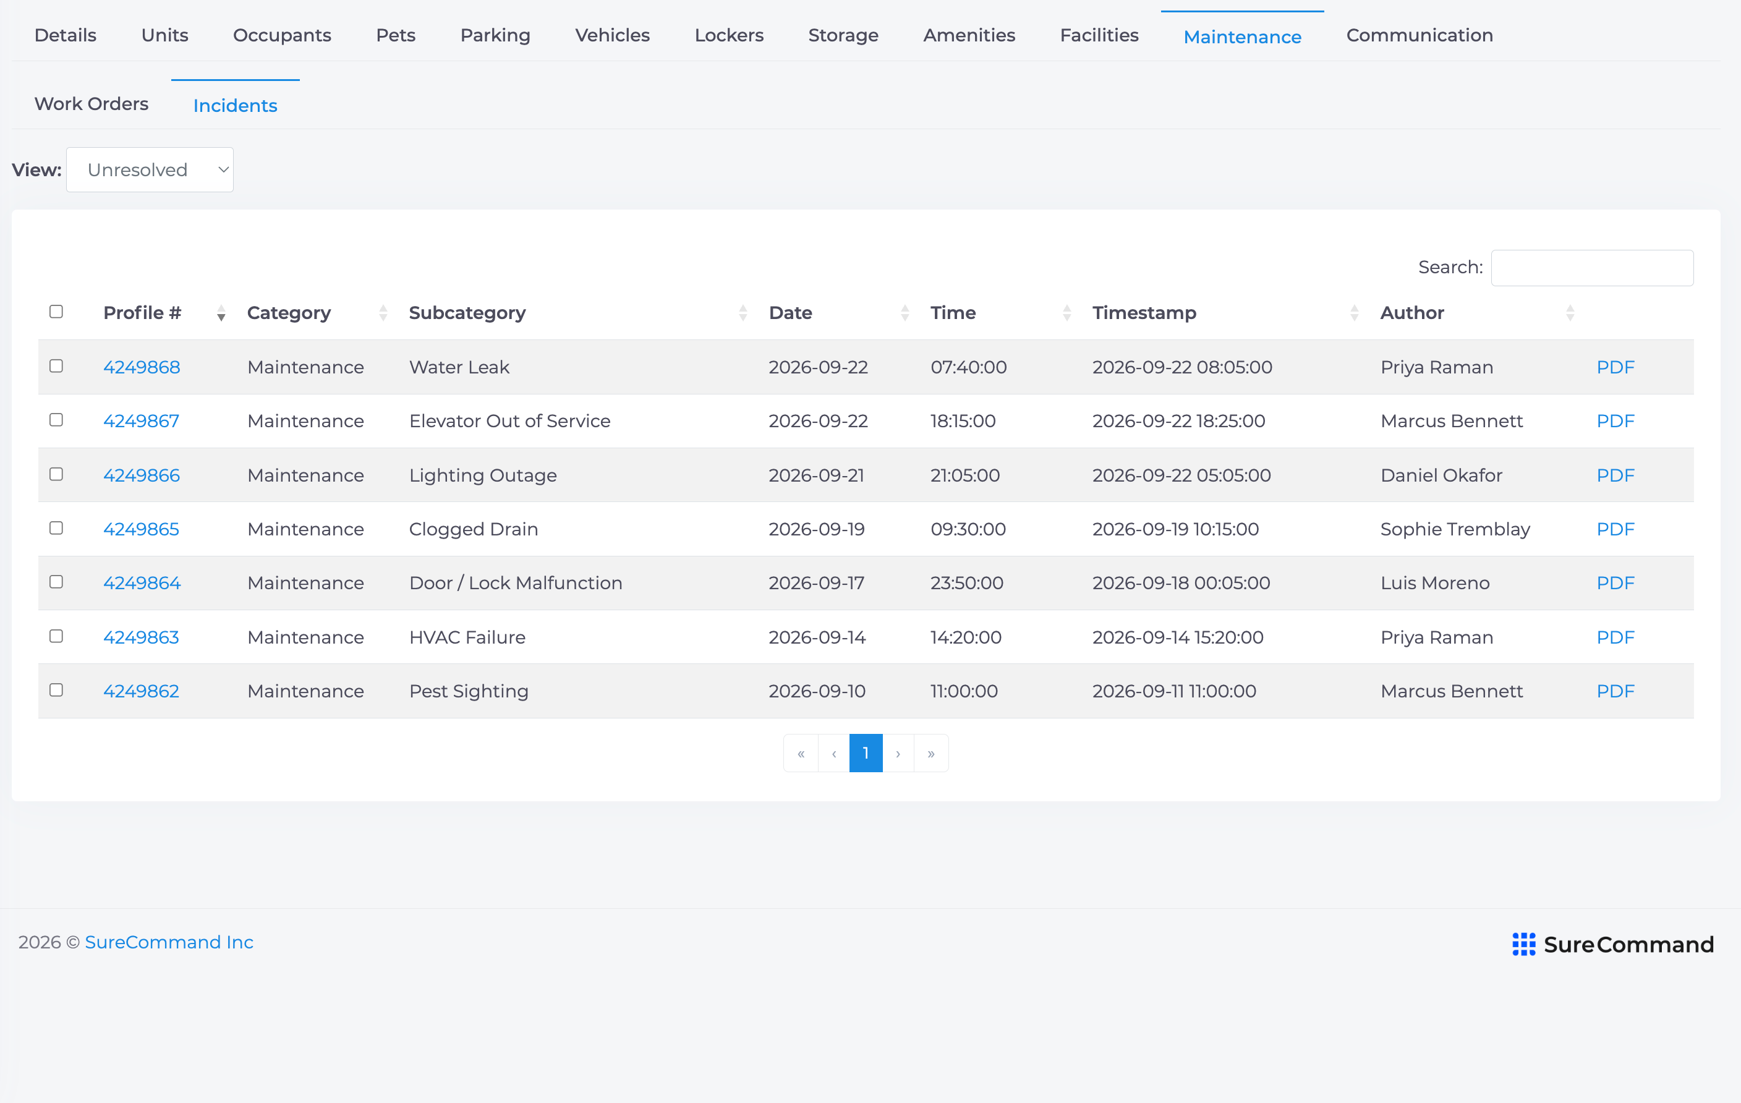Screen dimensions: 1741x1103
Task: Open the Communication tab
Action: coord(1420,35)
